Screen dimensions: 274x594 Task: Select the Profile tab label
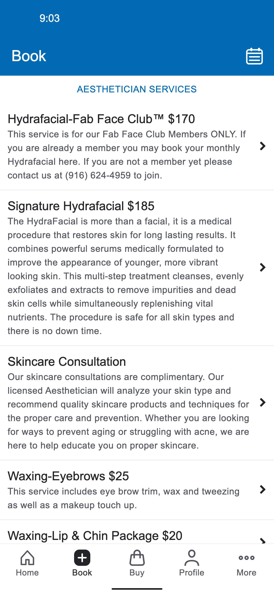tap(192, 573)
